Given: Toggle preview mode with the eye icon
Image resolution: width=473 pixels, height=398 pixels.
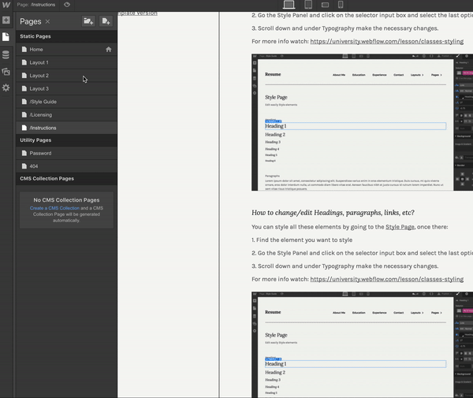Looking at the screenshot, I should point(67,5).
